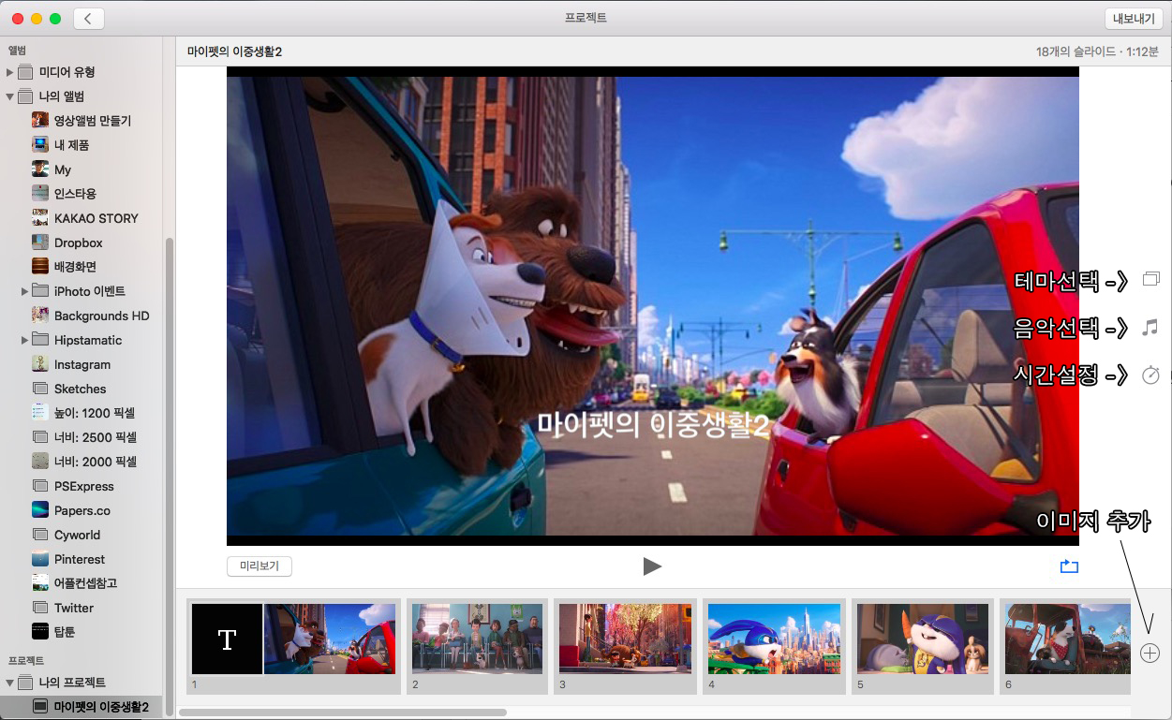The width and height of the screenshot is (1172, 720).
Task: Select slide 5 thumbnail
Action: click(x=923, y=639)
